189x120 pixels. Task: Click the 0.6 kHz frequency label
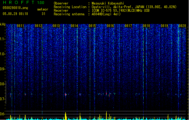pyautogui.click(x=2, y=114)
